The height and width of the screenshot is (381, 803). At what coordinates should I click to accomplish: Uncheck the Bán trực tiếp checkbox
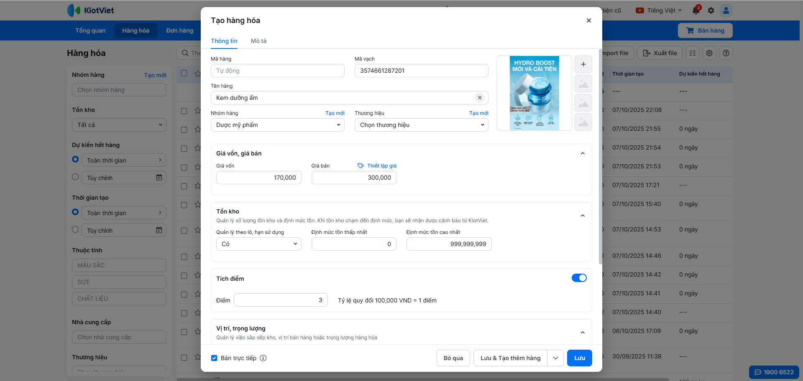(x=214, y=358)
